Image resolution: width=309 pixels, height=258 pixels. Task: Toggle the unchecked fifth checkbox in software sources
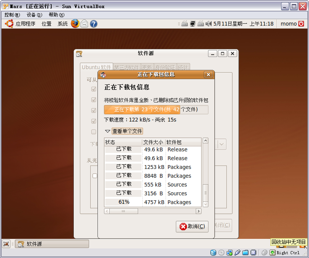click(94, 132)
